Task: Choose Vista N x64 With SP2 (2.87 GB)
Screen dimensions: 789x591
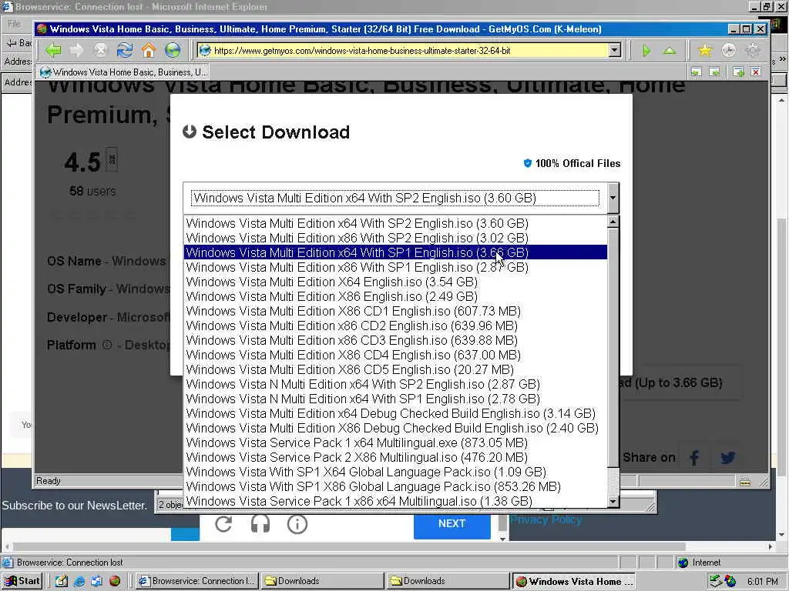Action: 395,384
